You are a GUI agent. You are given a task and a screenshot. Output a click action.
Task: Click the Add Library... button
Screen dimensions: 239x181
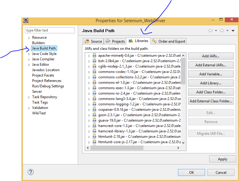(211, 83)
